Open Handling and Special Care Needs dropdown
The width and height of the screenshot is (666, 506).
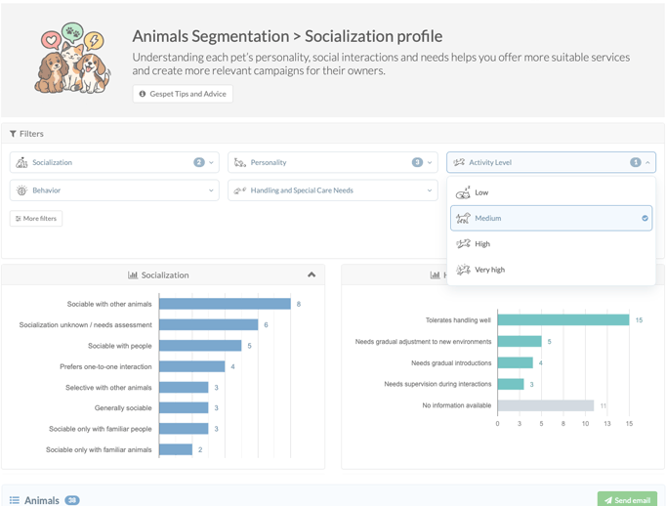pyautogui.click(x=333, y=190)
